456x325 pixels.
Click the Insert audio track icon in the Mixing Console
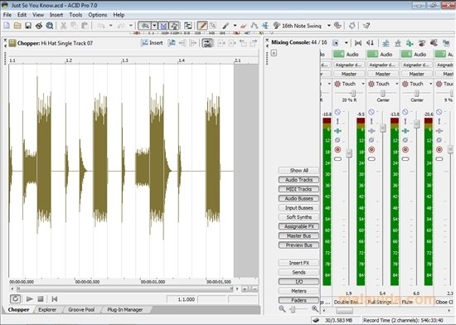386,43
